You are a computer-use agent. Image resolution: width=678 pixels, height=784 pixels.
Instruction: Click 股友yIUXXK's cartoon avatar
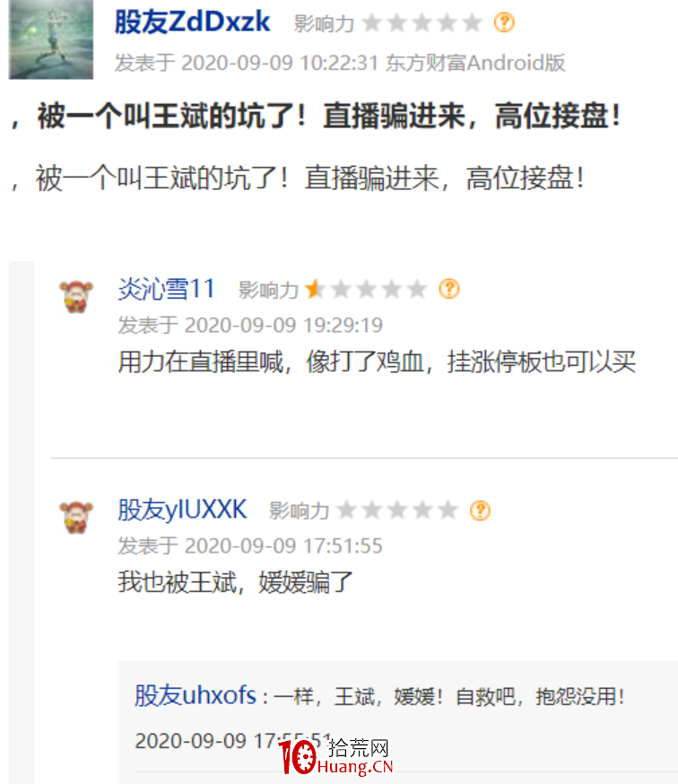(76, 518)
